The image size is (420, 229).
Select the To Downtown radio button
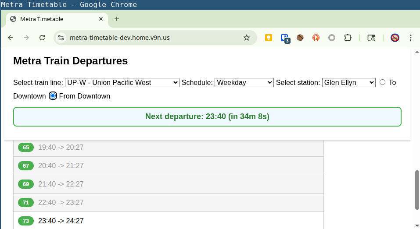point(383,82)
